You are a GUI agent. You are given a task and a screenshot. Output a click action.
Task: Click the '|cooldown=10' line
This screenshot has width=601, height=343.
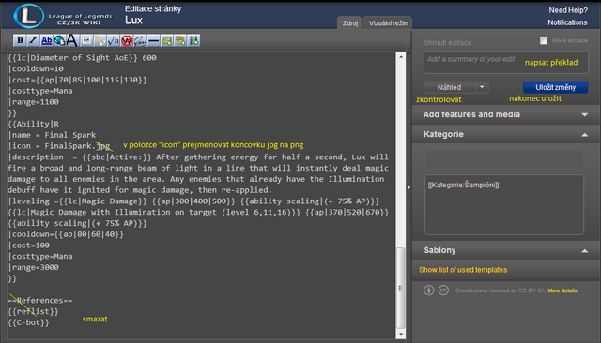point(36,68)
